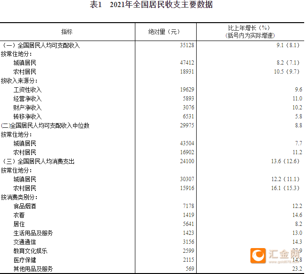The width and height of the screenshot is (307, 274).
Task: Click the value 1423
Action: pos(188,233)
